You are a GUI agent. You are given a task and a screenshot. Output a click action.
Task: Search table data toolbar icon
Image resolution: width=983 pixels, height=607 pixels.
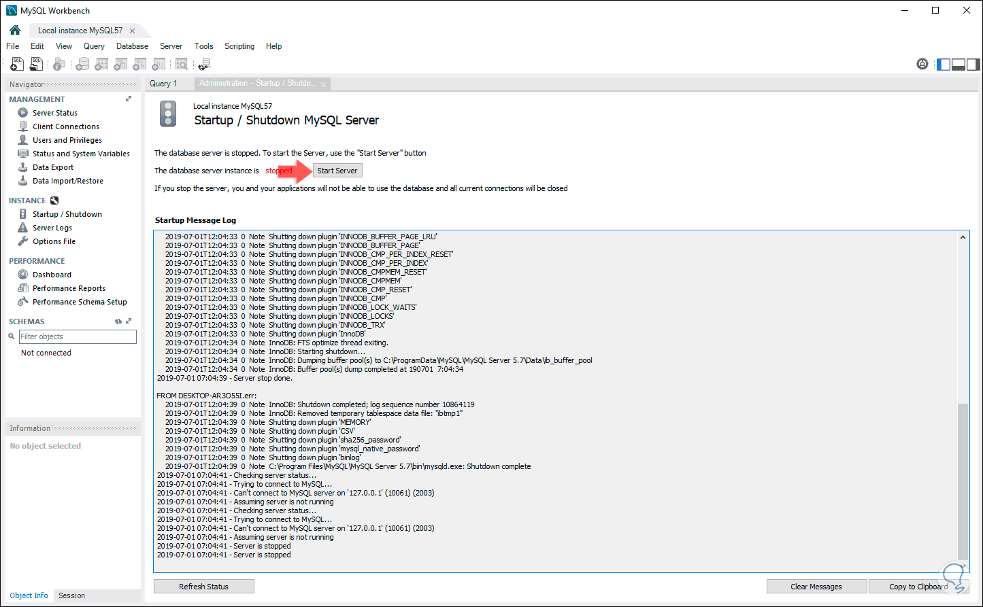coord(182,64)
